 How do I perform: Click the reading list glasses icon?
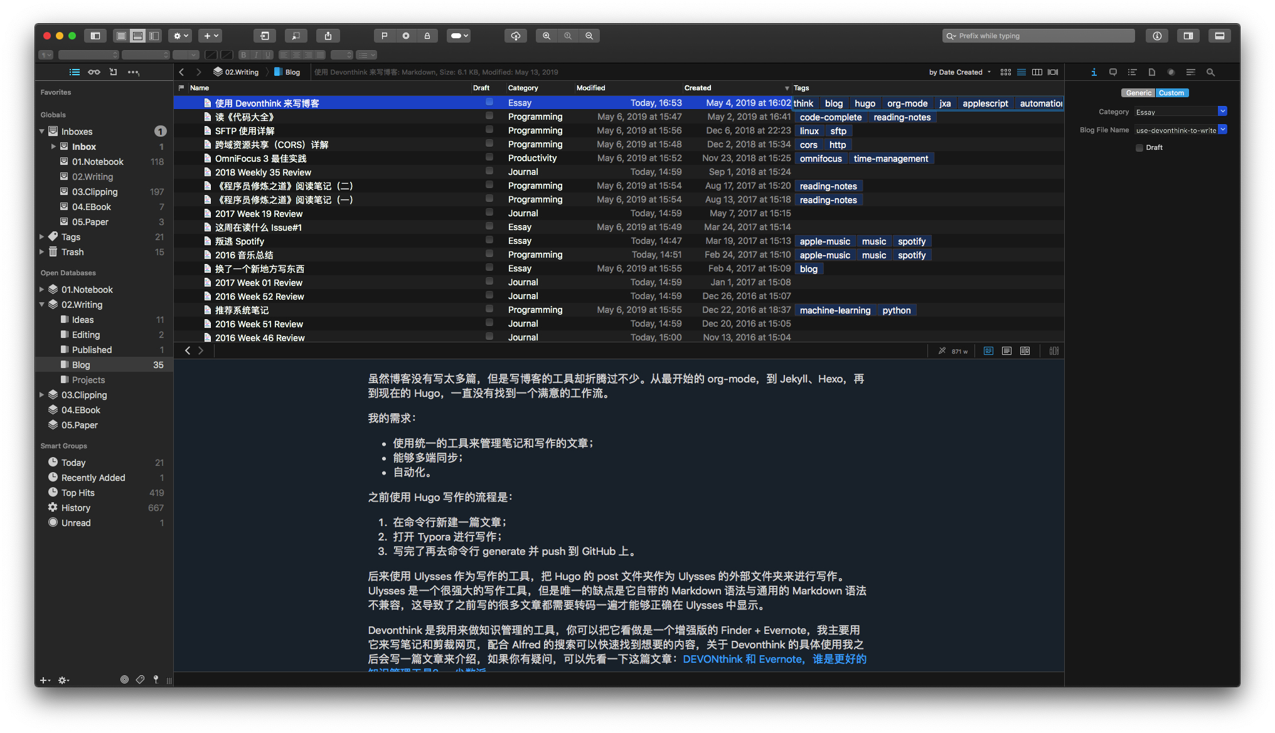[x=94, y=72]
